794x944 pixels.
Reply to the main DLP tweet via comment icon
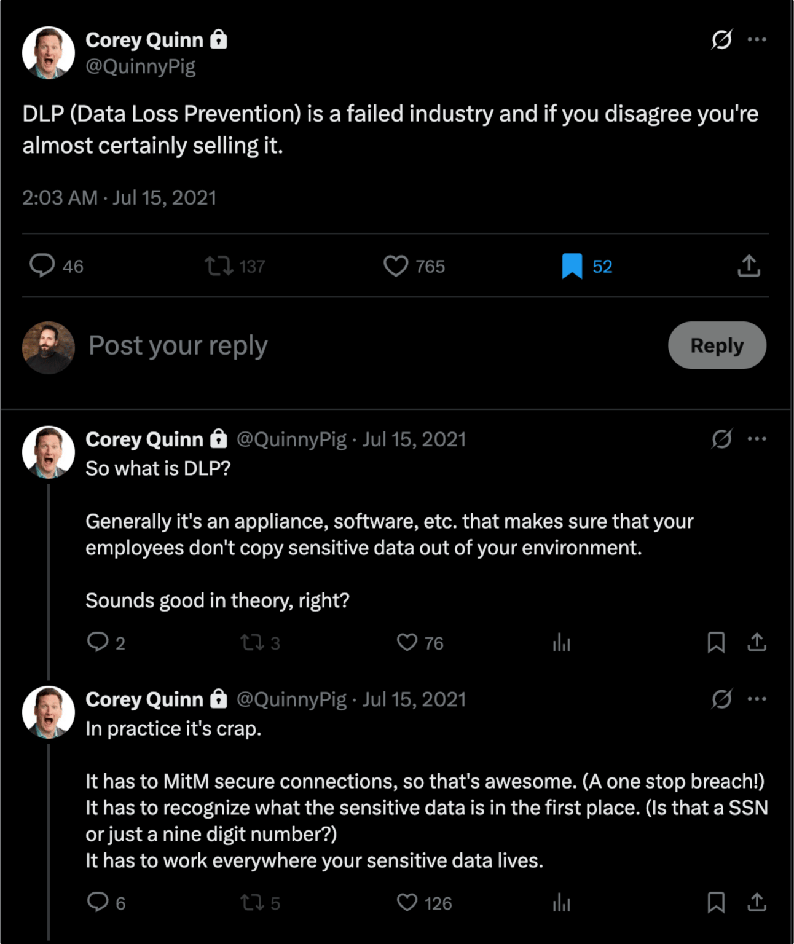(x=42, y=266)
